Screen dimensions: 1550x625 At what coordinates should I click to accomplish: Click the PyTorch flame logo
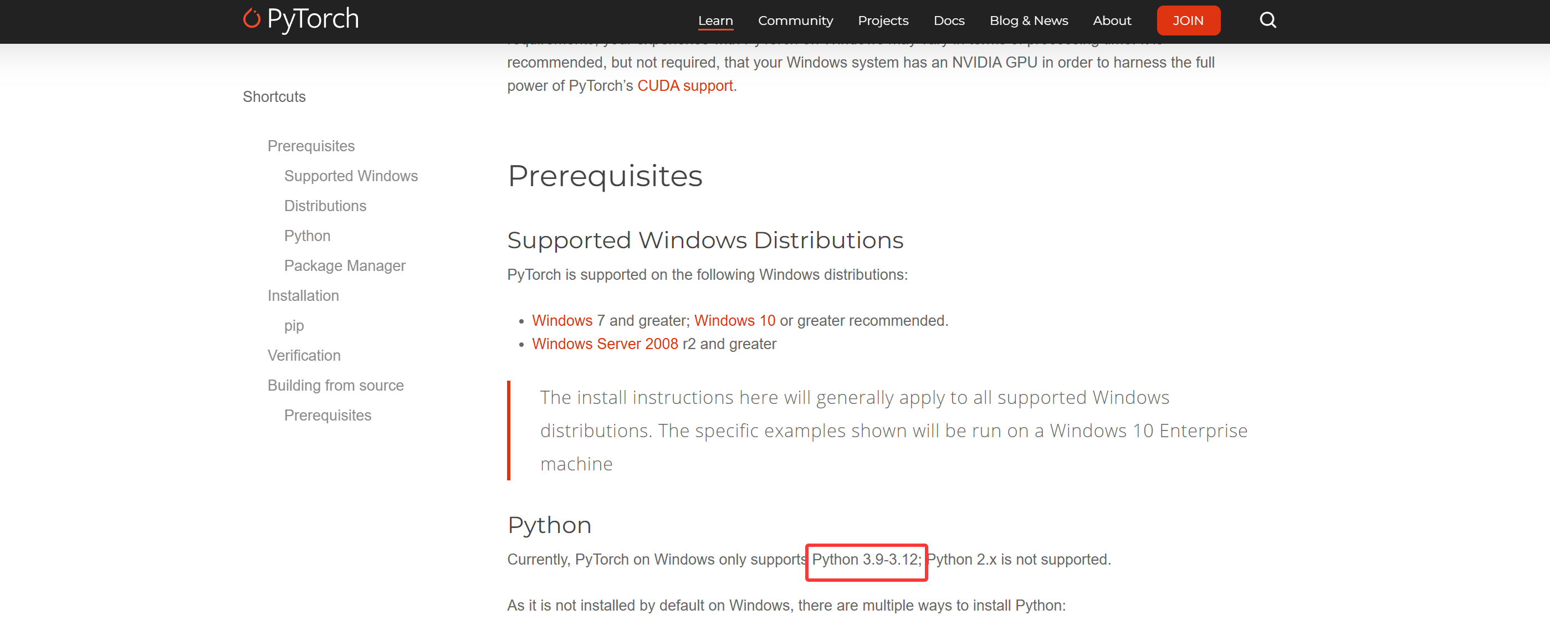point(252,19)
